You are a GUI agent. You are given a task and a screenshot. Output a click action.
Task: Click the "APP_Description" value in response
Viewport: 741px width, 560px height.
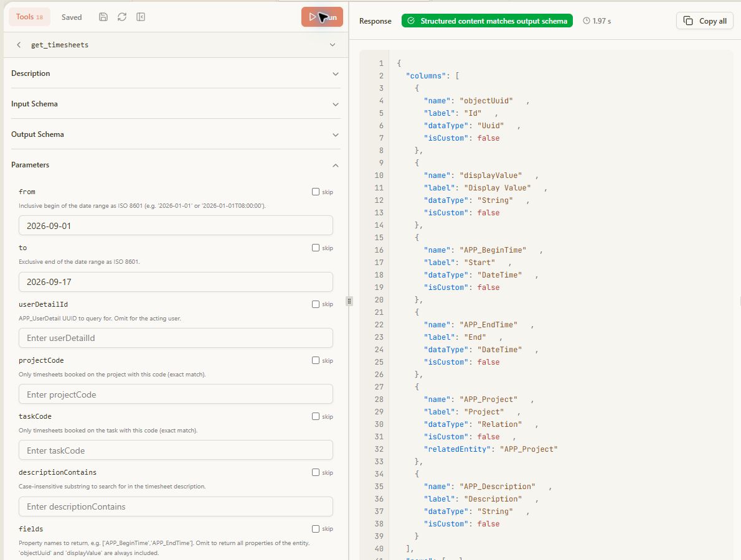tap(497, 487)
